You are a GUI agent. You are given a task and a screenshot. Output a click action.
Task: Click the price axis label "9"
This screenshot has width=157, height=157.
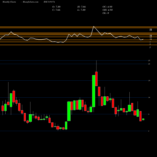pos(149,114)
